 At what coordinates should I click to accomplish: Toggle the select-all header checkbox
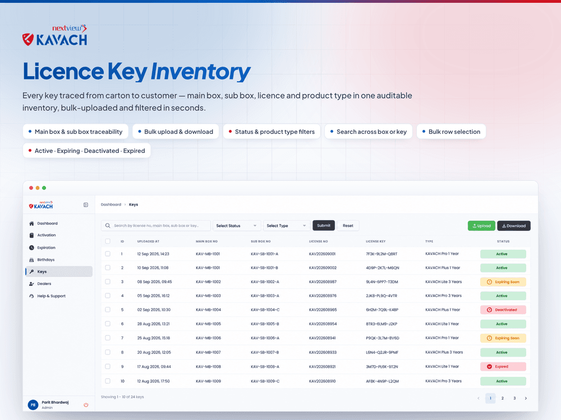pyautogui.click(x=108, y=241)
